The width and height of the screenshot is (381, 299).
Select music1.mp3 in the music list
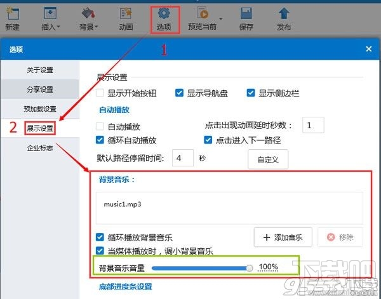point(123,204)
